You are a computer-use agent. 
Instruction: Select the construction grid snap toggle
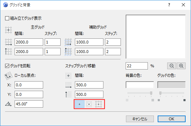coord(98,104)
